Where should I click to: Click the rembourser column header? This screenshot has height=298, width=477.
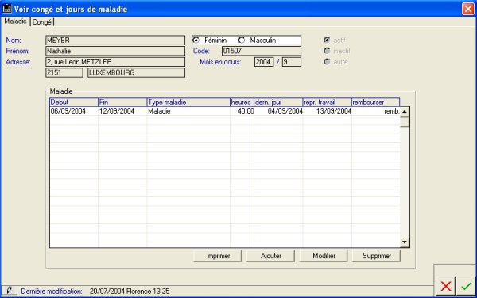click(376, 103)
